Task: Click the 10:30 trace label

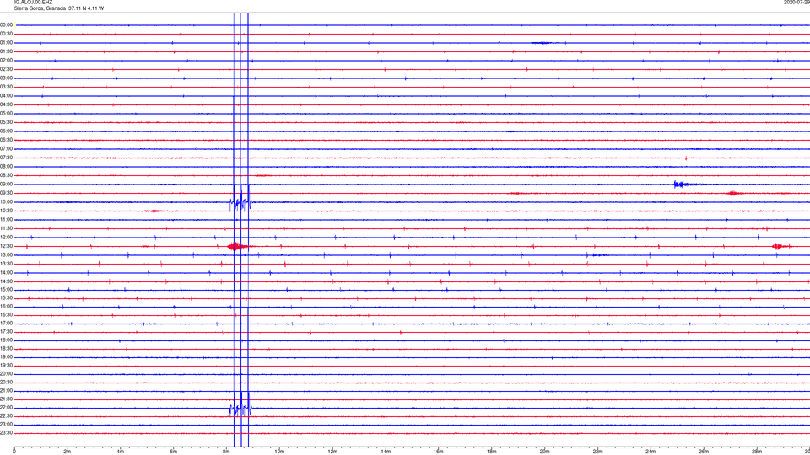Action: [7, 211]
